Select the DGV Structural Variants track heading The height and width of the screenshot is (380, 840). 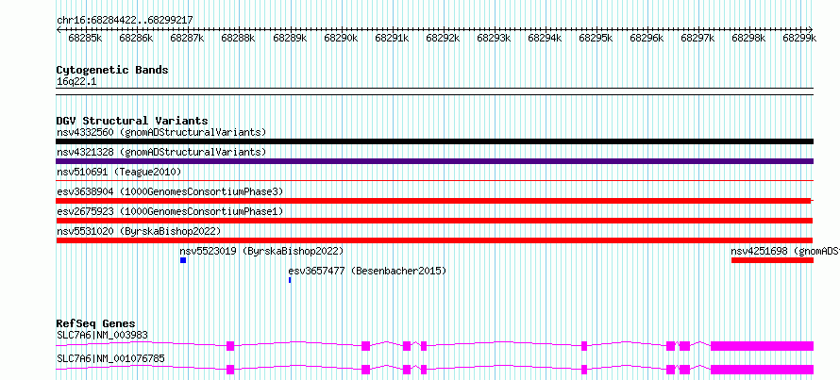pyautogui.click(x=132, y=121)
